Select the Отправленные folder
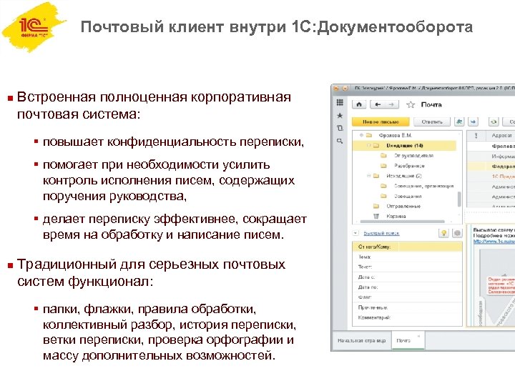The height and width of the screenshot is (386, 515). [403, 206]
